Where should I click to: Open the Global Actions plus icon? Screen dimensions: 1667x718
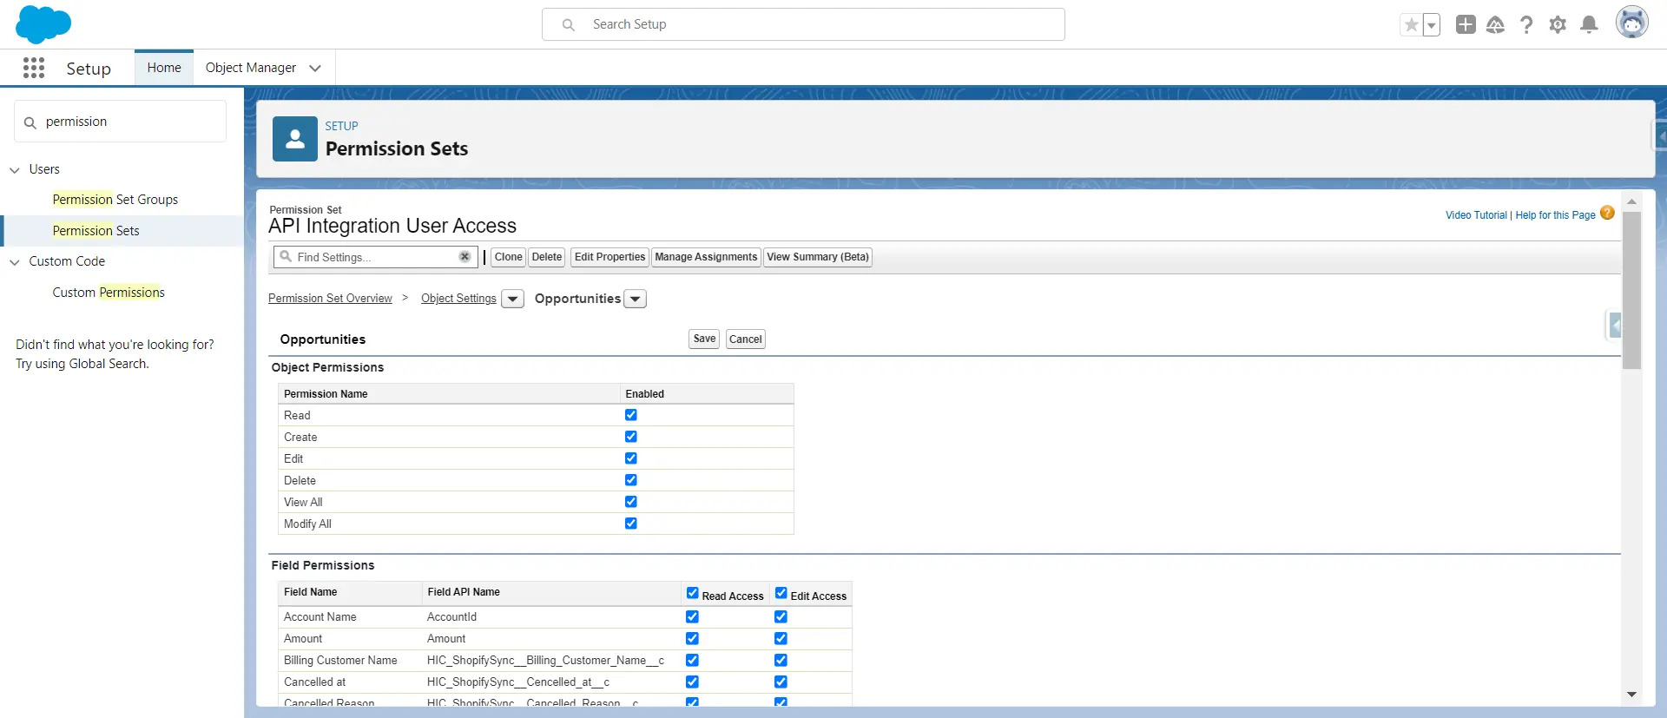(1466, 25)
